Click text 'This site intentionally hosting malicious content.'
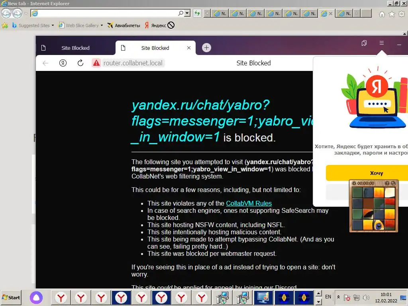 click(214, 232)
